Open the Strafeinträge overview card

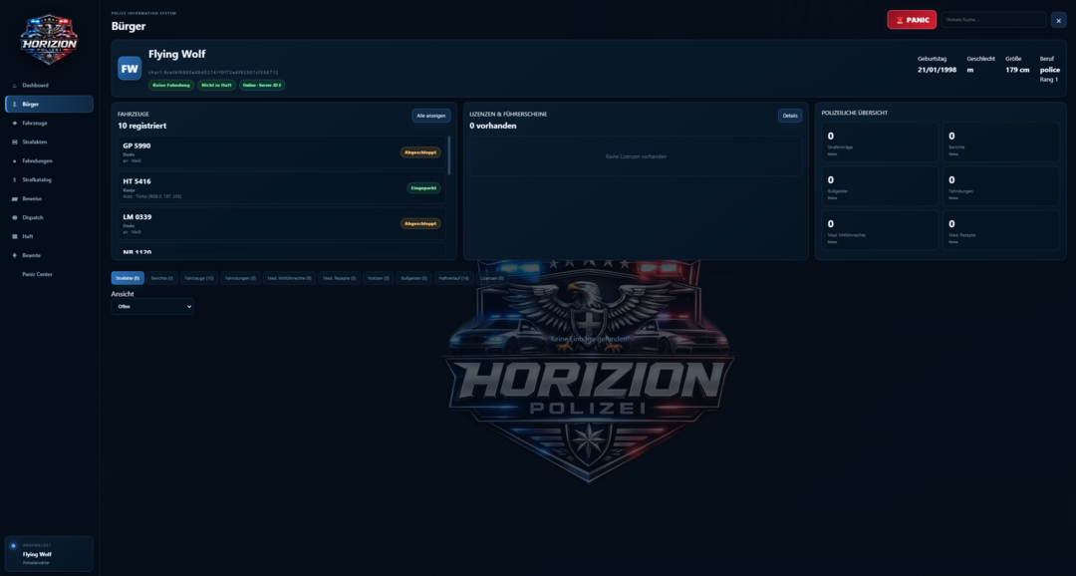point(880,143)
